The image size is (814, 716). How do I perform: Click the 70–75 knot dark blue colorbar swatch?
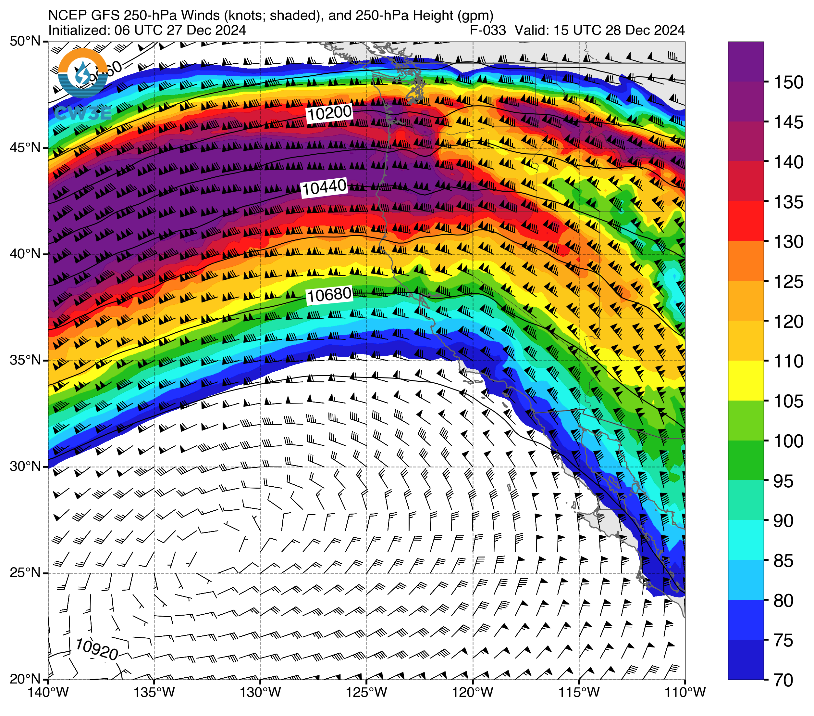(x=746, y=660)
